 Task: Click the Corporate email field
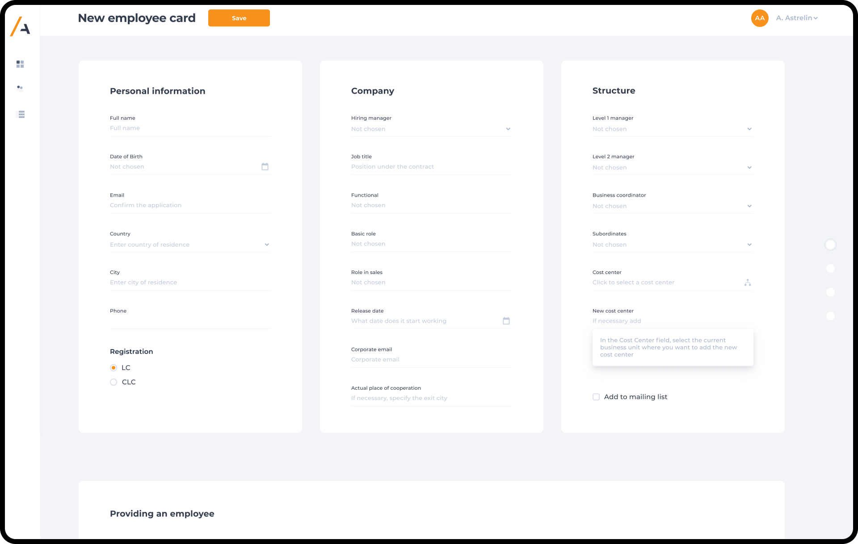tap(431, 360)
